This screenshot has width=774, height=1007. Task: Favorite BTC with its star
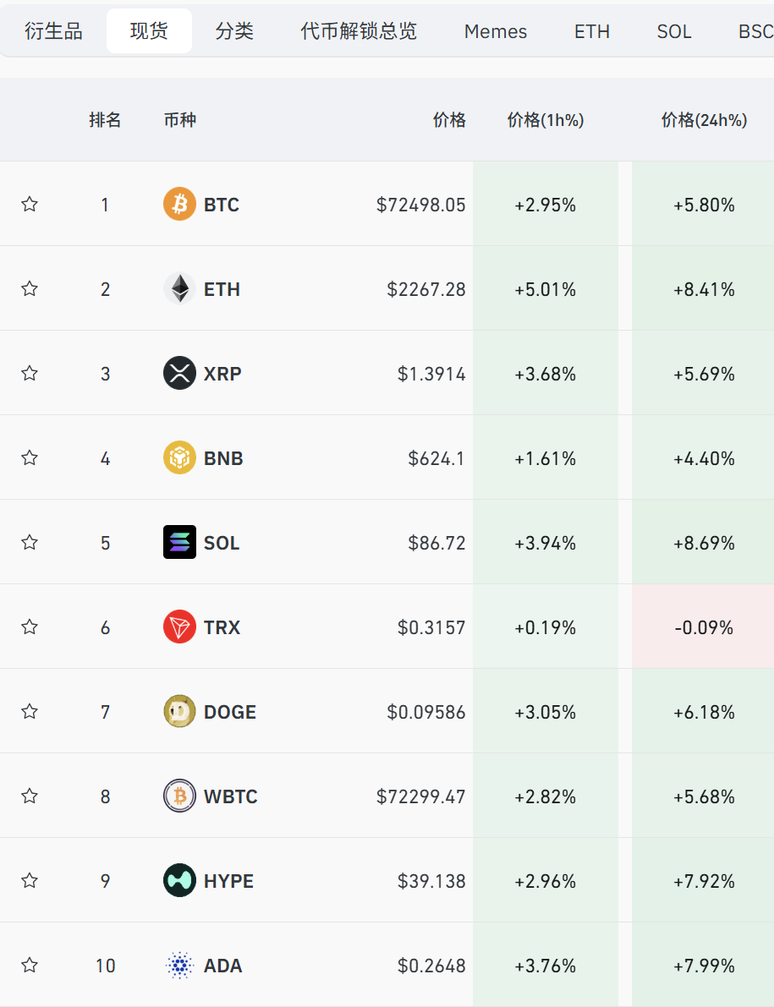pos(30,204)
